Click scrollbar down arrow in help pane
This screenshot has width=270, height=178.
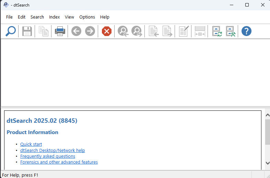(x=268, y=163)
